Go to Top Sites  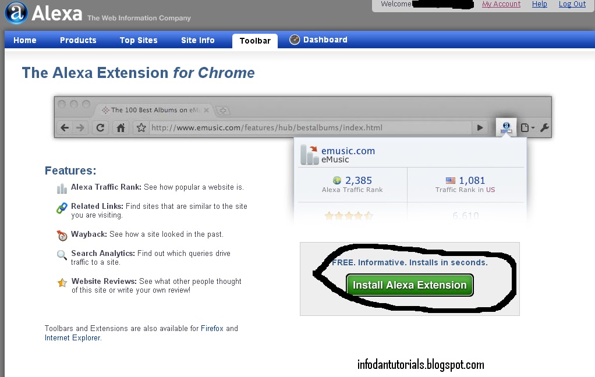point(139,40)
